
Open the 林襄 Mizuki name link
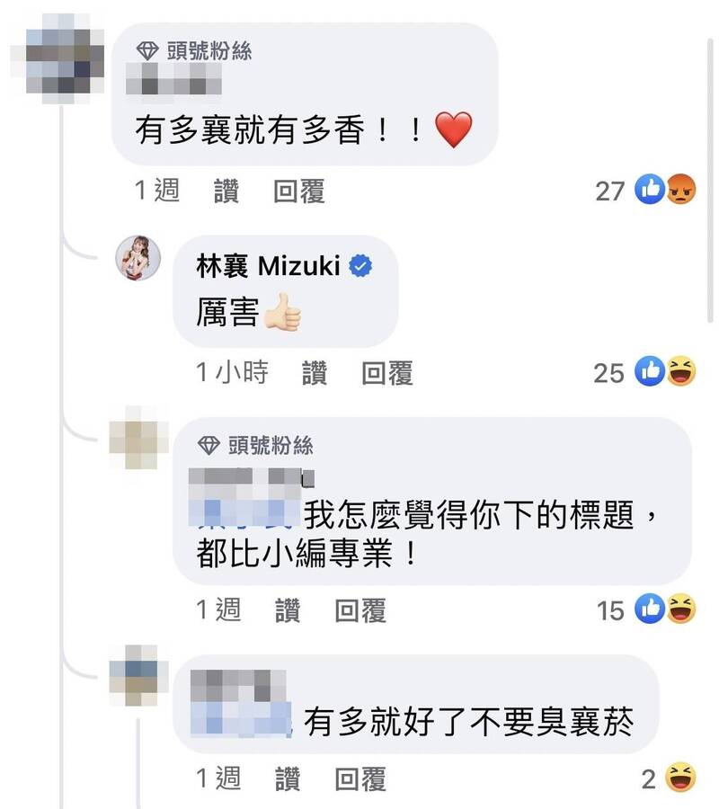tap(268, 266)
